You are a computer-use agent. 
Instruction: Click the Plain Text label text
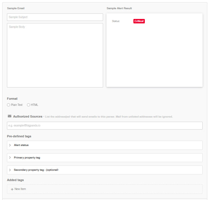(x=17, y=105)
